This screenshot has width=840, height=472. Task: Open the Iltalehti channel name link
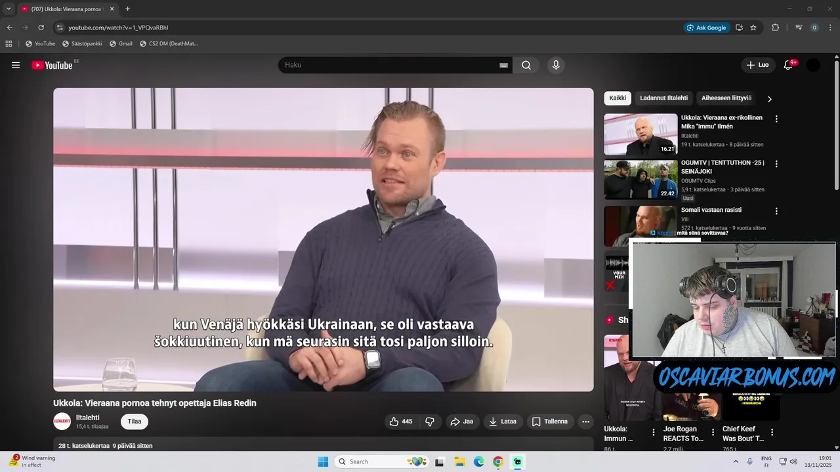pos(88,418)
